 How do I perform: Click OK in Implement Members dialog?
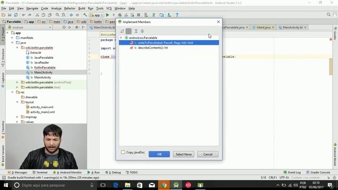click(159, 154)
